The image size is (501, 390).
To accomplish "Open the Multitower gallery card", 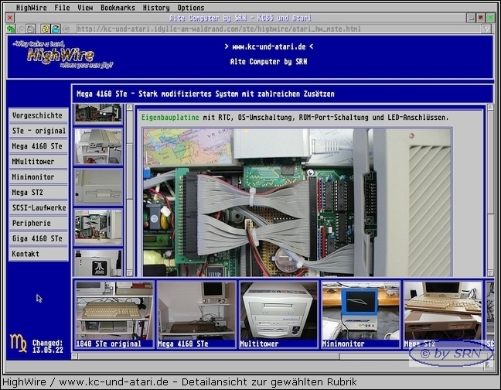I will (x=278, y=315).
